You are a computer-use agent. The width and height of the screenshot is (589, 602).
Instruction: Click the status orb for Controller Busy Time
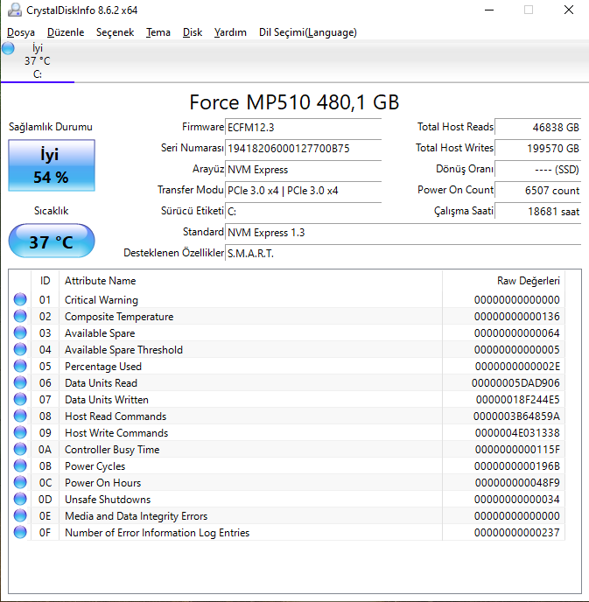click(x=20, y=449)
